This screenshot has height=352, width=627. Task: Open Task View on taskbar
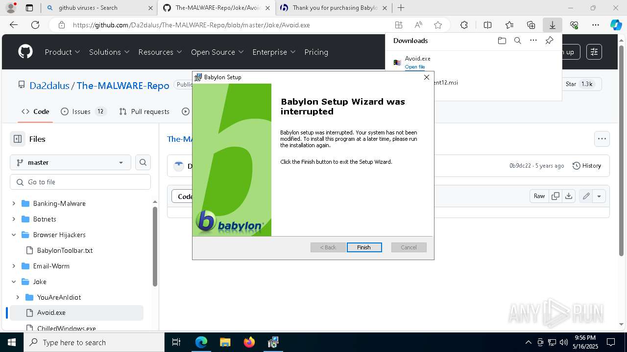176,342
